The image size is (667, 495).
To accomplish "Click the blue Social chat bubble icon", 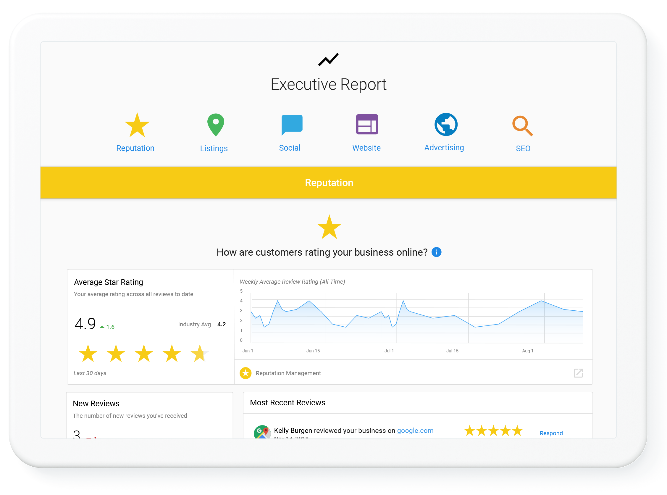I will click(x=292, y=125).
